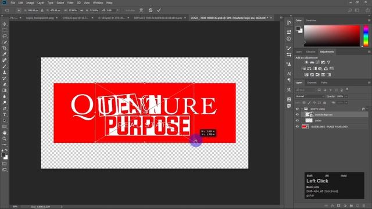Expand the WHITE LOGO effects arrow
The width and height of the screenshot is (372, 209).
point(367,109)
